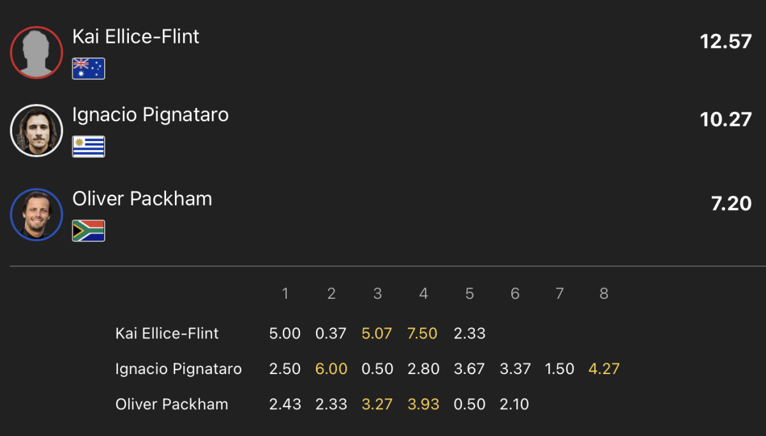The image size is (766, 436).
Task: Click Oliver Packham row label in table
Action: [172, 404]
